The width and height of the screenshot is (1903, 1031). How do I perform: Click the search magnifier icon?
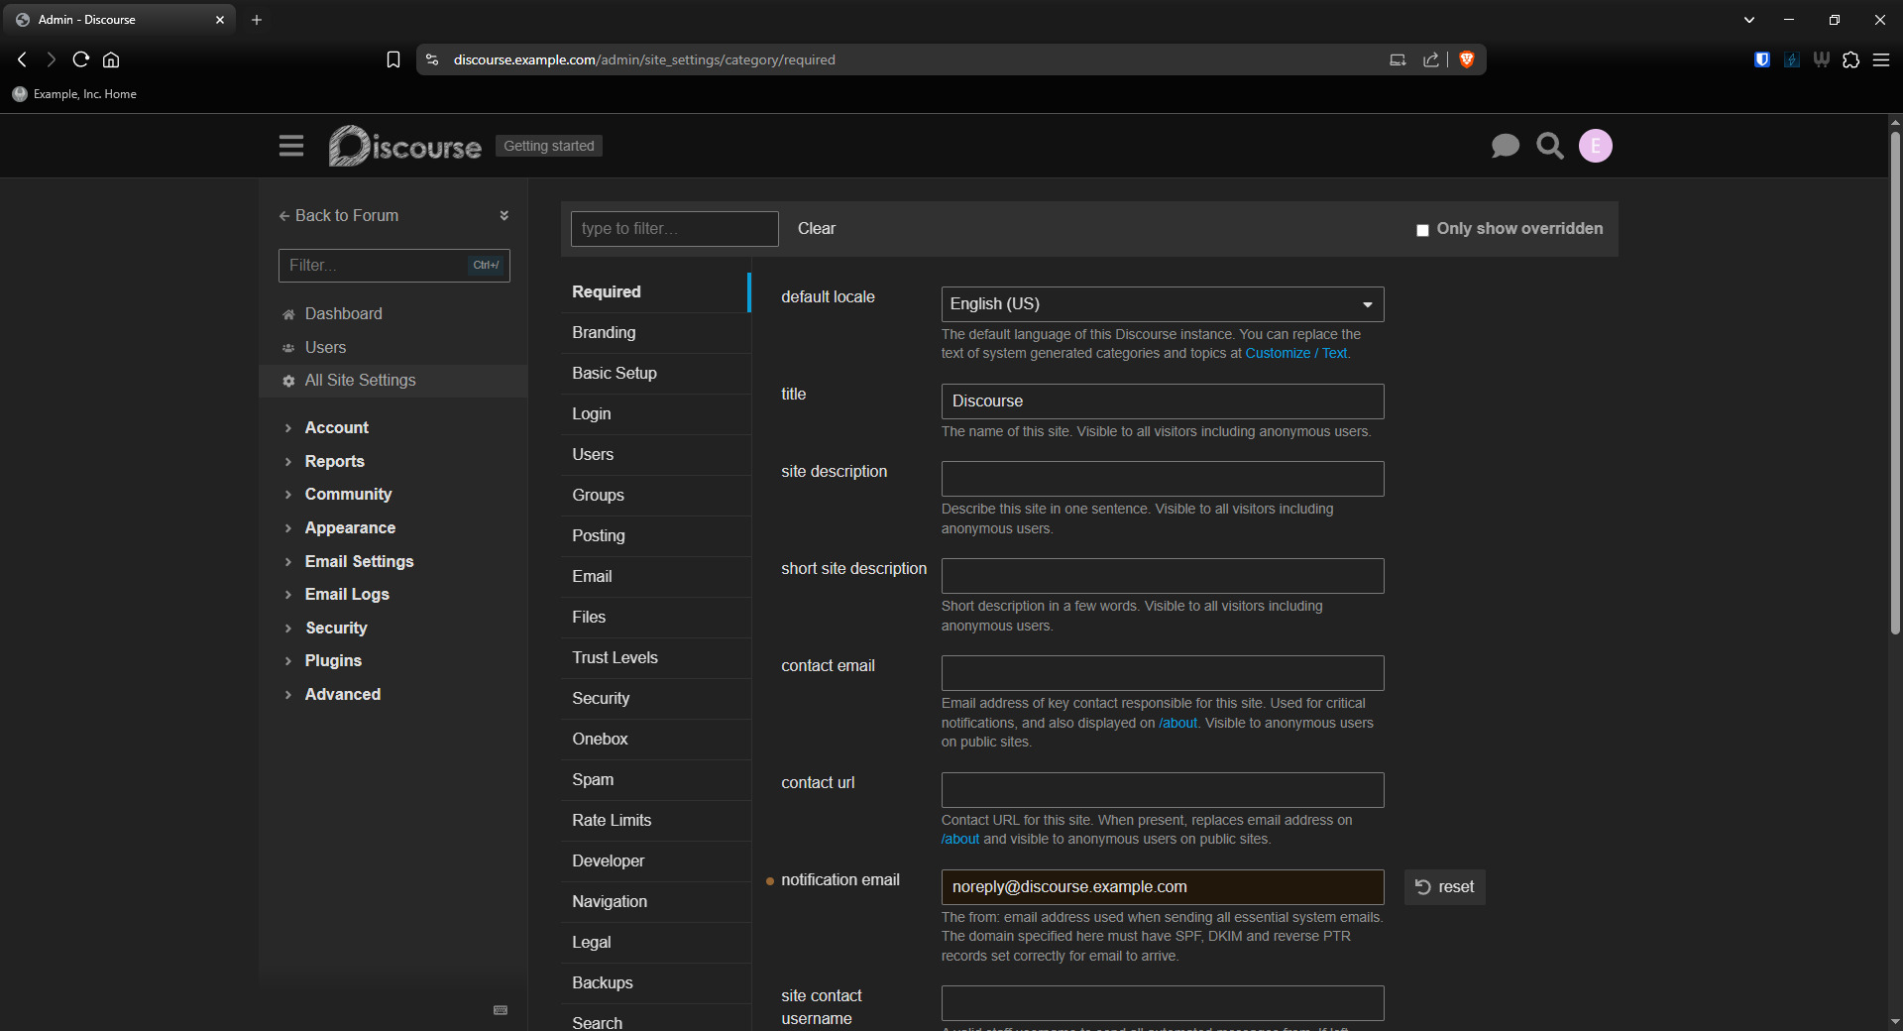pyautogui.click(x=1550, y=146)
